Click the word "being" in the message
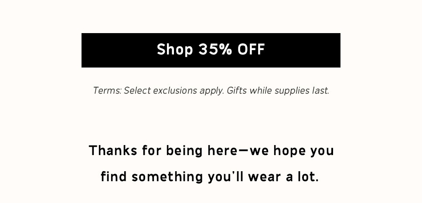 [184, 151]
